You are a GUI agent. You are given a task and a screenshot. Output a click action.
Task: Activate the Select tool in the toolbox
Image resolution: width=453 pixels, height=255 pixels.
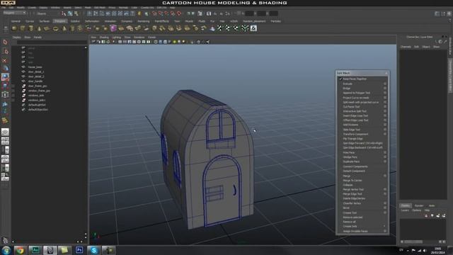[x=5, y=42]
